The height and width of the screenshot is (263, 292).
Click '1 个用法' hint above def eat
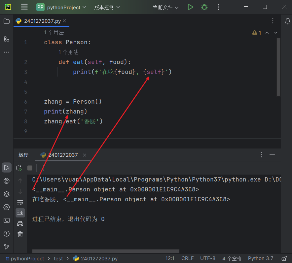pyautogui.click(x=68, y=52)
